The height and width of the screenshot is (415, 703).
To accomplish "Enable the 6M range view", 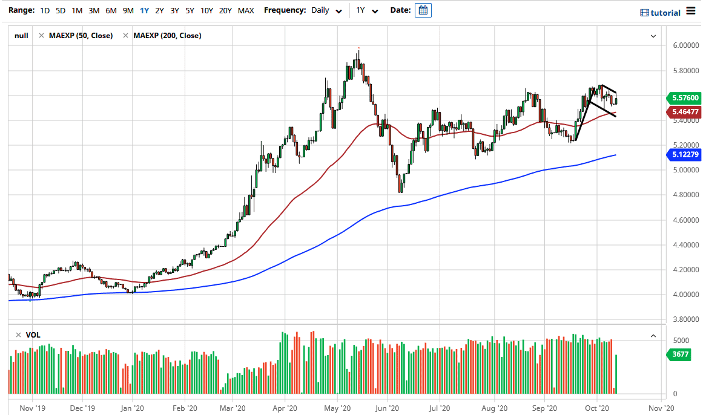I will tap(110, 10).
